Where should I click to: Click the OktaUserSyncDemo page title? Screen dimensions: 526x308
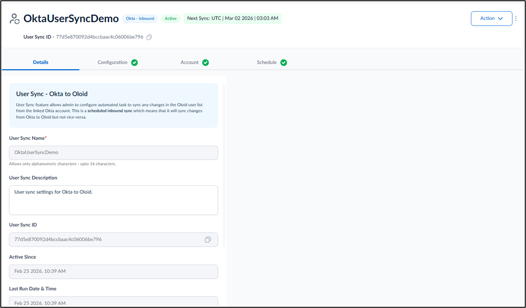[x=71, y=19]
